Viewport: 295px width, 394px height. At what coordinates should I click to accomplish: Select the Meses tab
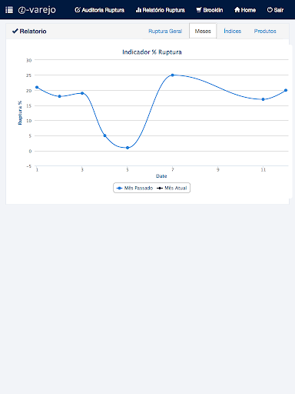203,31
